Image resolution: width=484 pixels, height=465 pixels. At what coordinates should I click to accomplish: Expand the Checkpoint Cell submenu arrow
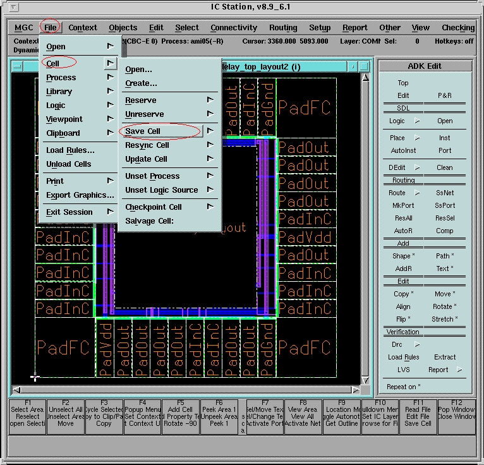[210, 207]
